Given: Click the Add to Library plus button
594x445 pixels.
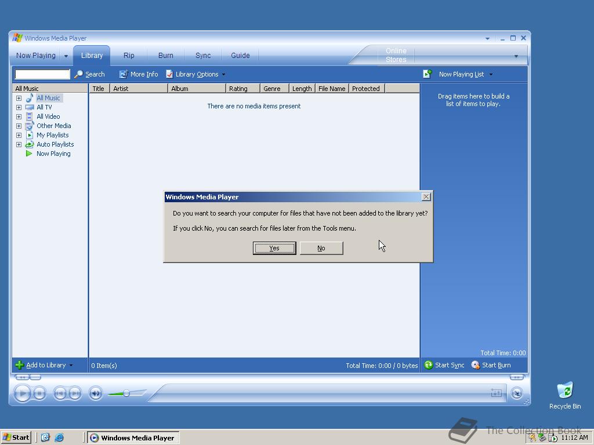Looking at the screenshot, I should coord(20,365).
